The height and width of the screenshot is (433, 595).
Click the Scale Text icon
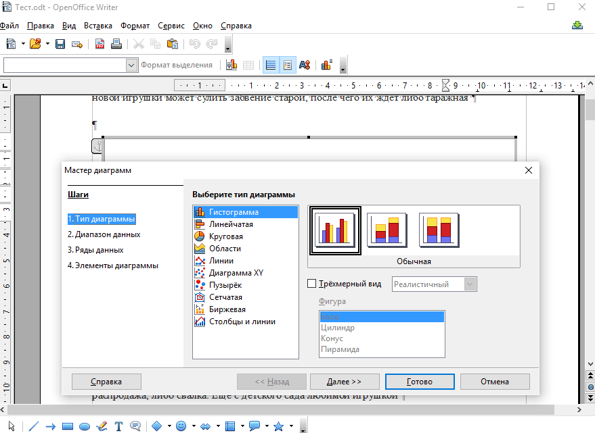[x=305, y=65]
